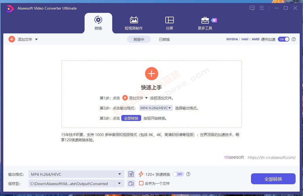The image size is (303, 196).
Task: Click the 快速上手 heading text
Action: tap(151, 88)
